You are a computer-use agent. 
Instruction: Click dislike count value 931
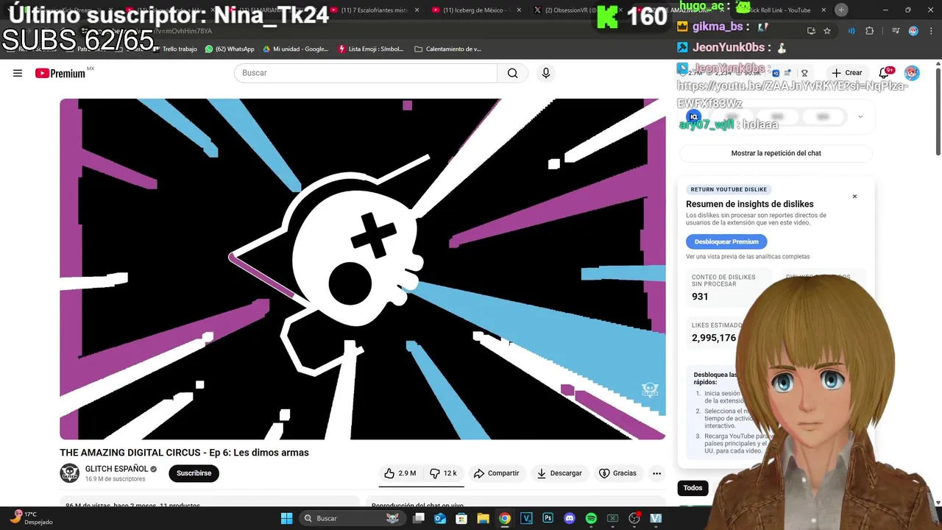tap(700, 297)
